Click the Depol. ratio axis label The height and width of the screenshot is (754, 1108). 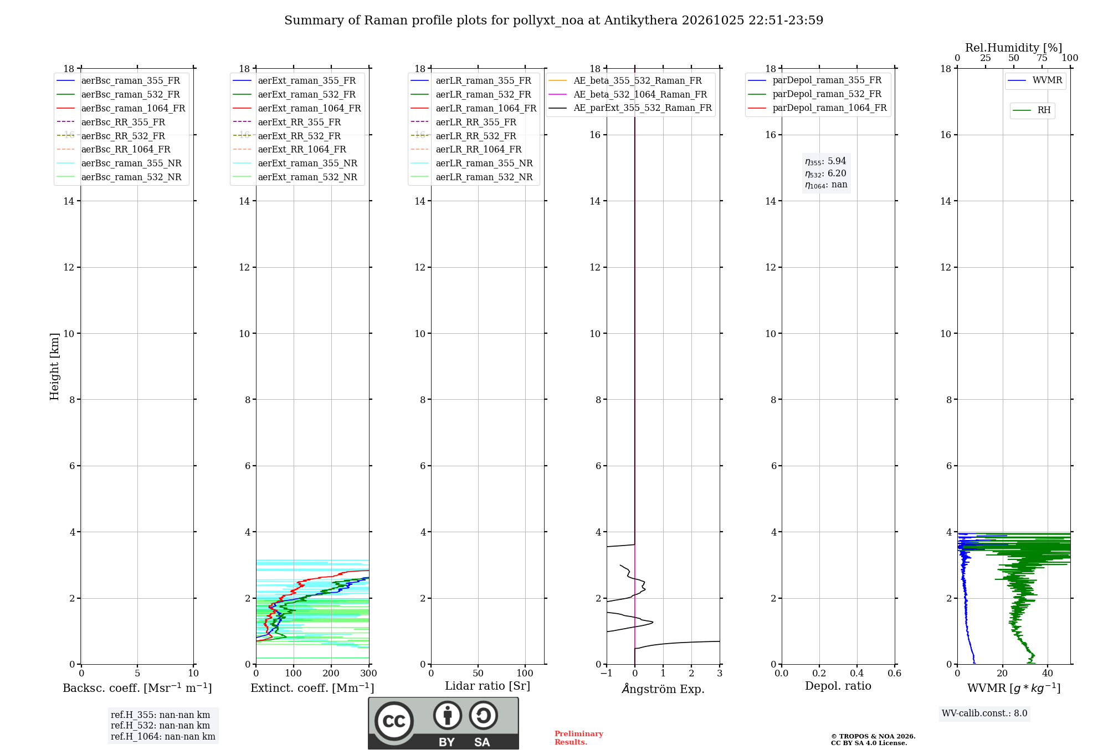[838, 686]
